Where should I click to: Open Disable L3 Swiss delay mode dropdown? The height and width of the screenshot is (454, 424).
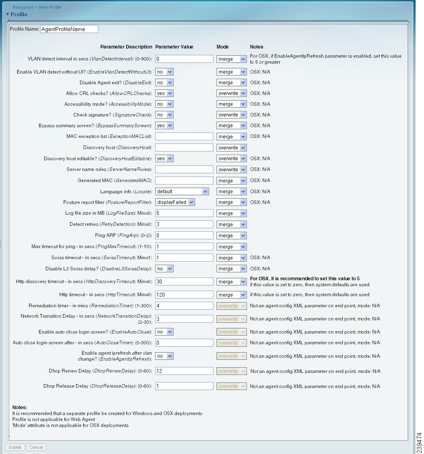(x=231, y=269)
